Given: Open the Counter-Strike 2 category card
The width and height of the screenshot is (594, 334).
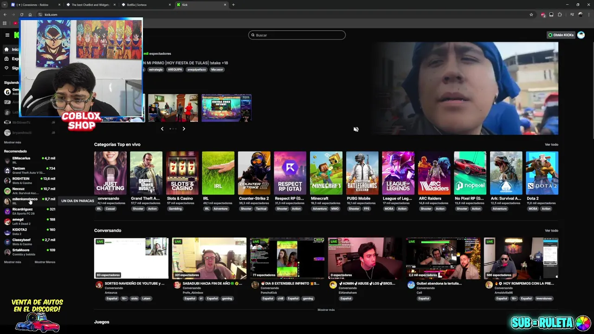Looking at the screenshot, I should (x=254, y=173).
